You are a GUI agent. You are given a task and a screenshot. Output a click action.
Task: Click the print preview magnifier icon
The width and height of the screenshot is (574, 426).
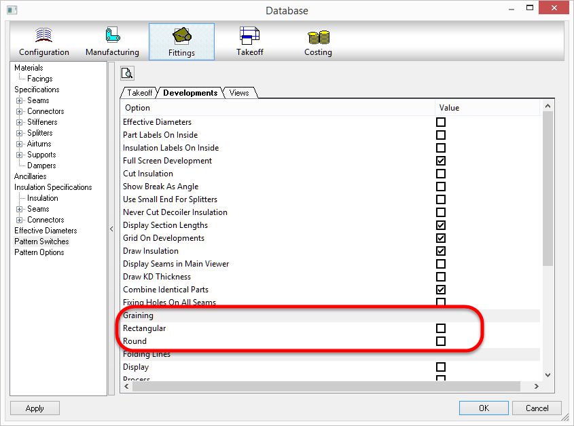pyautogui.click(x=126, y=73)
